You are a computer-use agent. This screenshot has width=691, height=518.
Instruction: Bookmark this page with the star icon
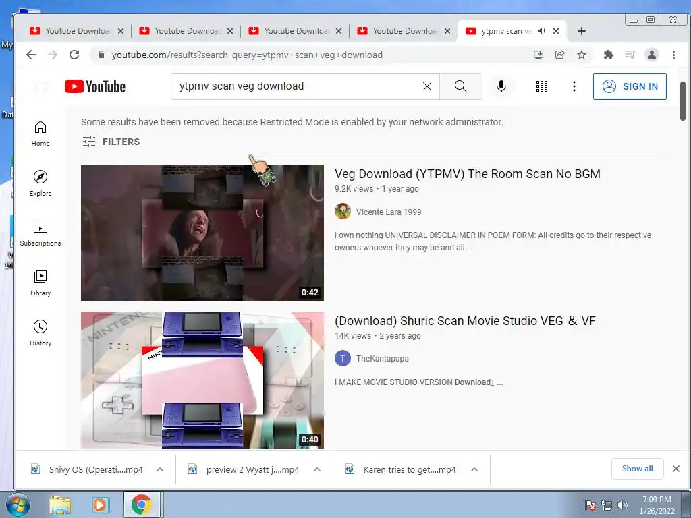pos(582,55)
